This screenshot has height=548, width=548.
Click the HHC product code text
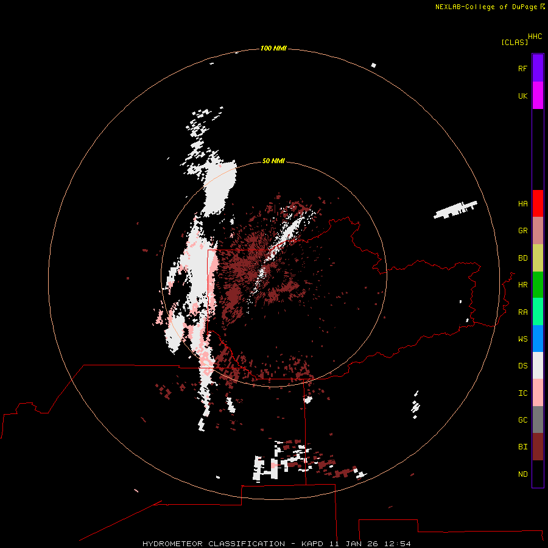coord(535,37)
